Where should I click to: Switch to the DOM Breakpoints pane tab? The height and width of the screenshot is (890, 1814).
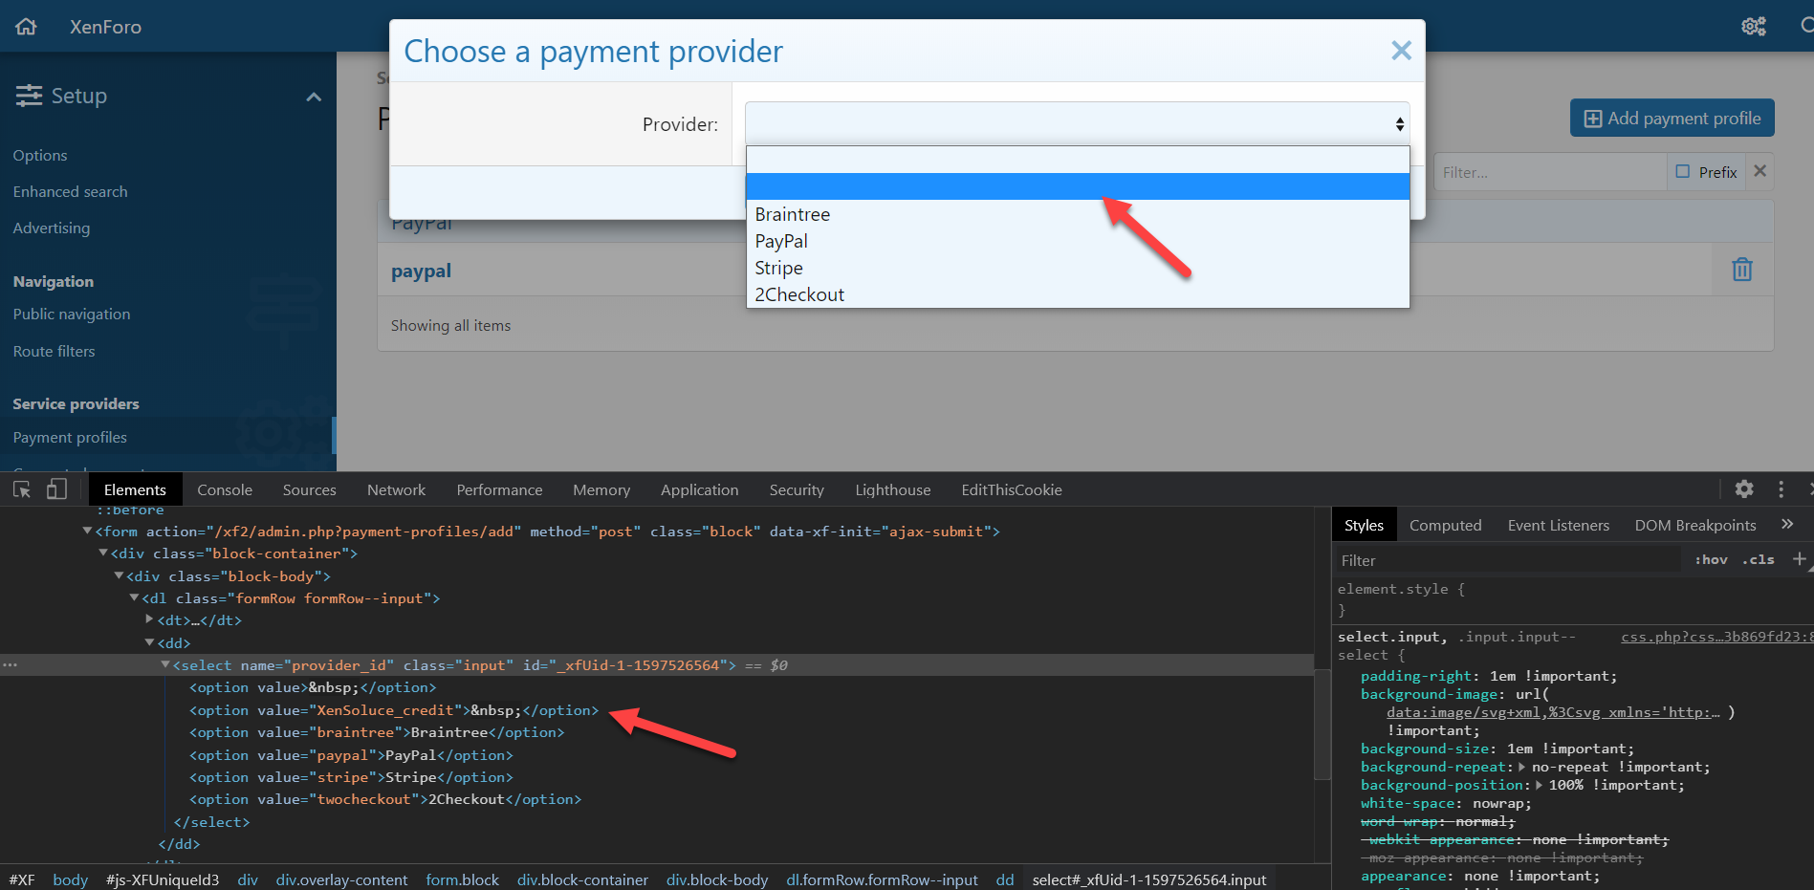pos(1694,525)
